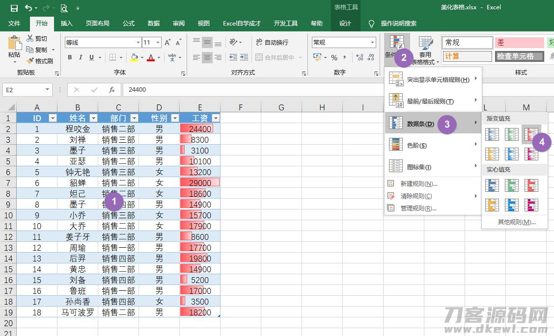Undo the last action

click(x=28, y=8)
